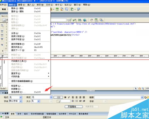This screenshot has height=119, width=149.
Task: Select the hand tool in status bar
Action: (139, 89)
